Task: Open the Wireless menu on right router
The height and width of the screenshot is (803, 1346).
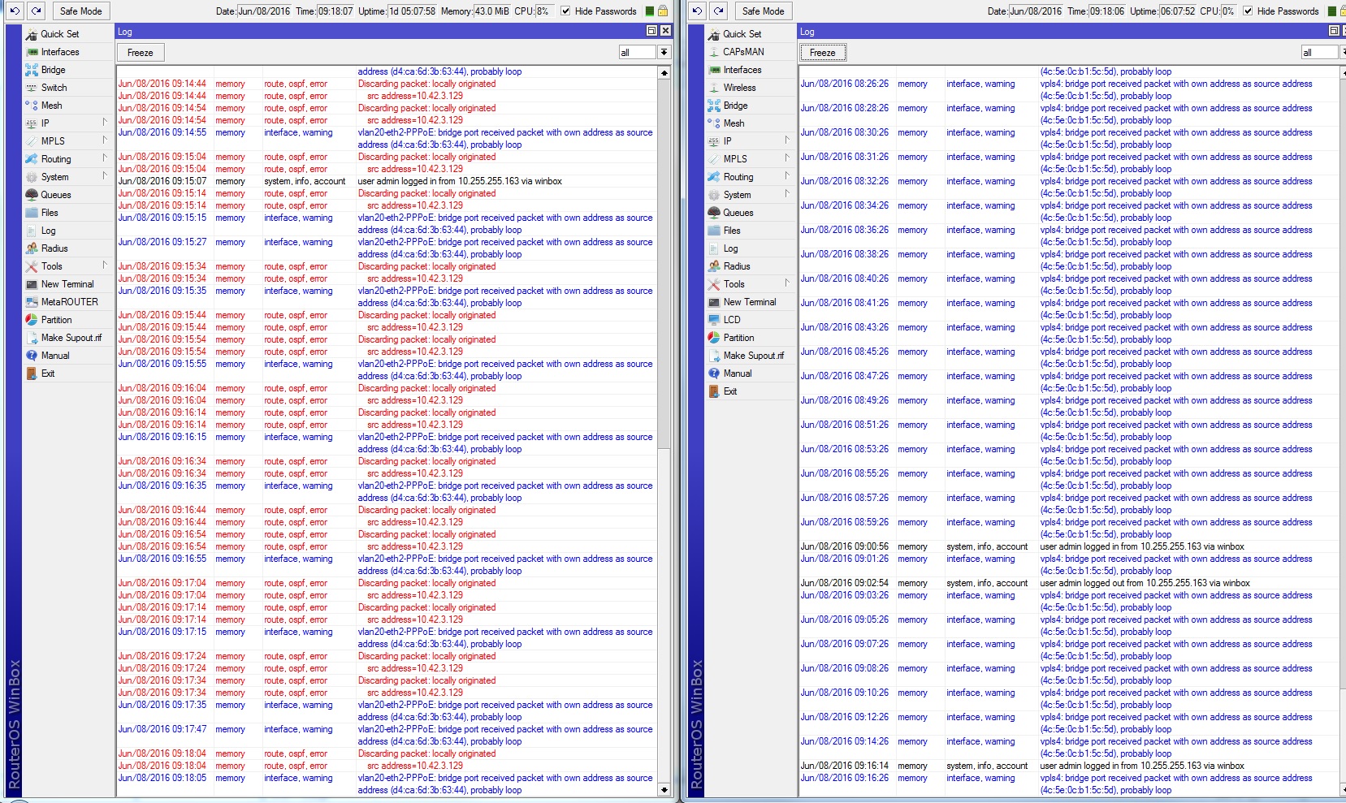Action: 739,88
